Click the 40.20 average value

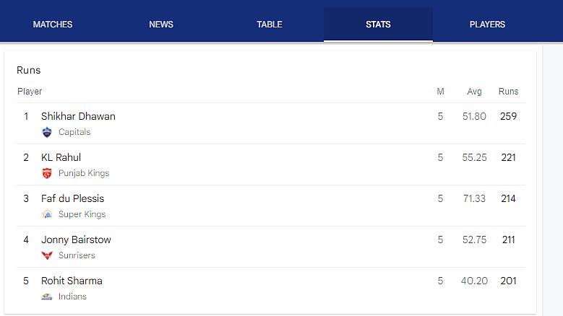coord(474,281)
